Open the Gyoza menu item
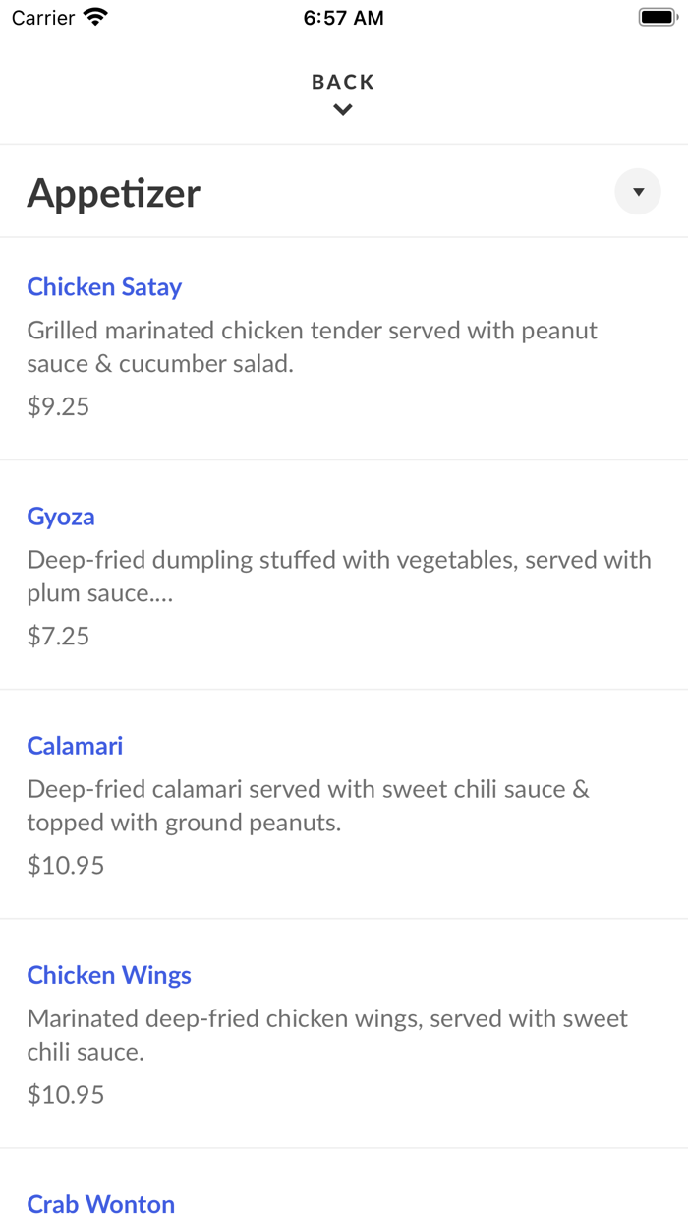Viewport: 688px width, 1224px height. 61,516
